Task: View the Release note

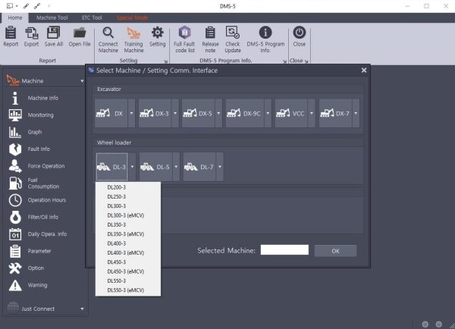Action: [x=210, y=39]
